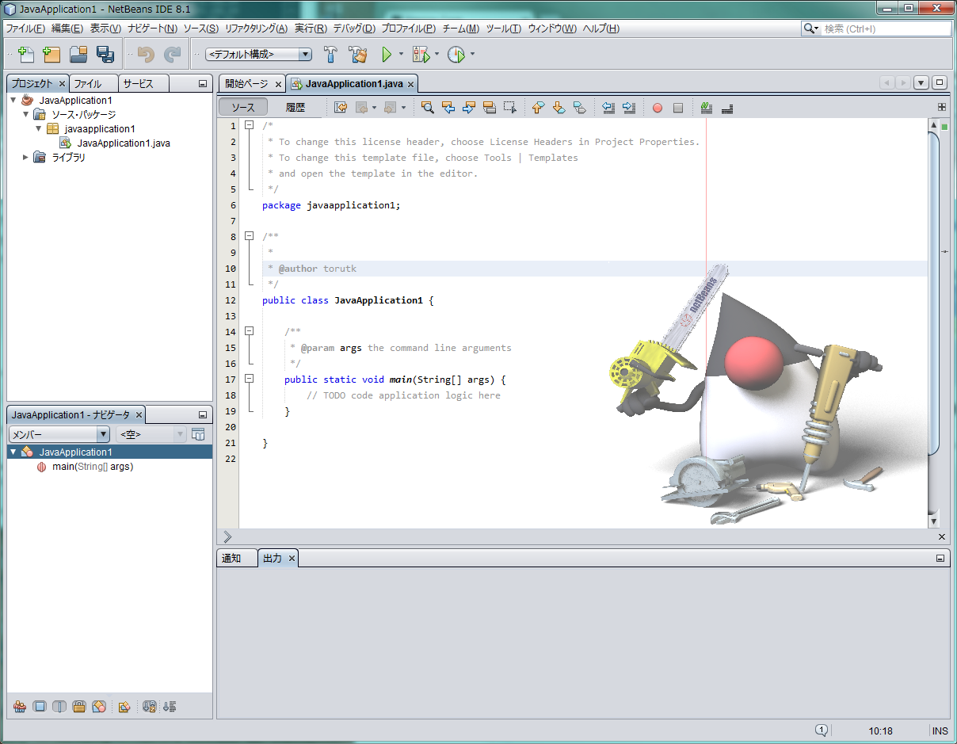Toggle show inner classes in Navigator
This screenshot has height=744, width=957.
tap(99, 707)
